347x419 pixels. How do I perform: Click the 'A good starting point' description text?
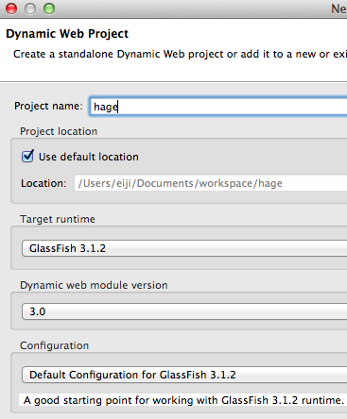coord(183,400)
